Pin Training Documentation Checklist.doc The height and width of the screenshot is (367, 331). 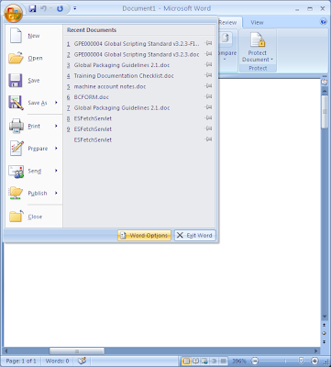tap(209, 75)
